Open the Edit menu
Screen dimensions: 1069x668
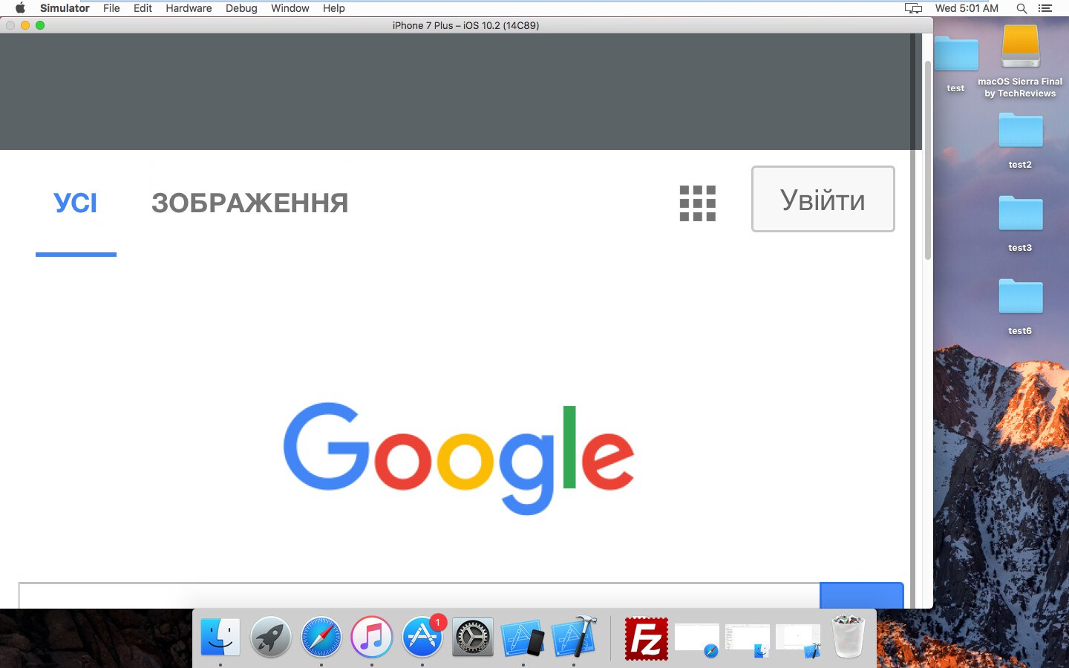coord(143,8)
